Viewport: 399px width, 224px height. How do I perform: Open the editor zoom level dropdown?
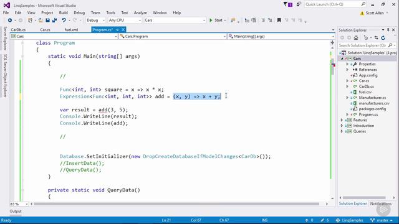(x=19, y=204)
